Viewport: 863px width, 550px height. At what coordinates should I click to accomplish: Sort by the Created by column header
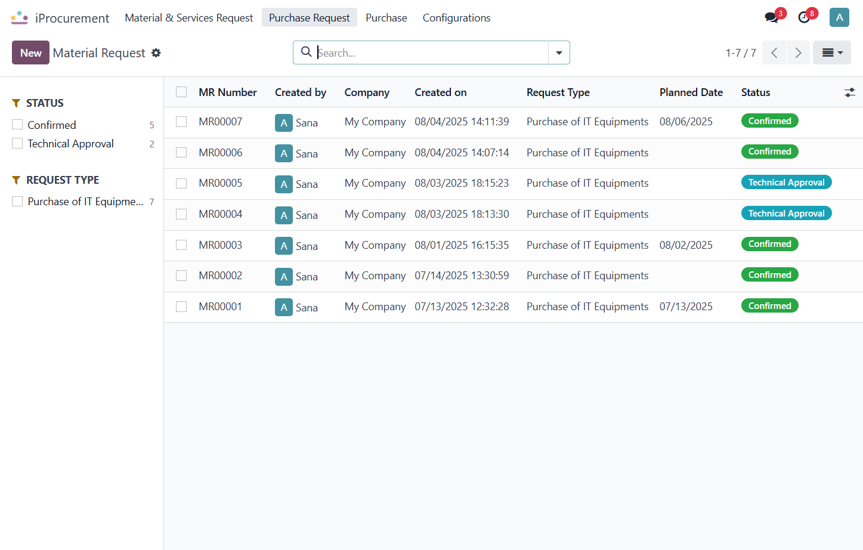301,92
